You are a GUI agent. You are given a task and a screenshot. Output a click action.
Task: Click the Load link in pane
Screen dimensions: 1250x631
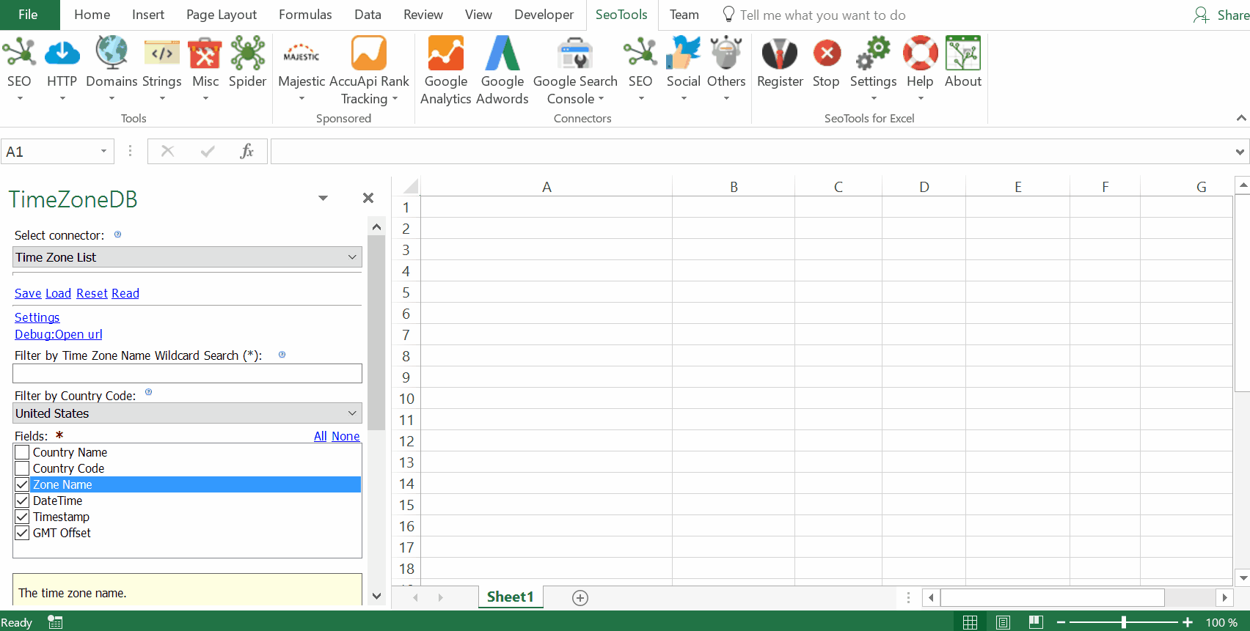pyautogui.click(x=58, y=293)
